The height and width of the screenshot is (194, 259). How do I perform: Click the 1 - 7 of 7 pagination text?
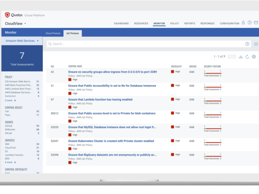(220, 57)
